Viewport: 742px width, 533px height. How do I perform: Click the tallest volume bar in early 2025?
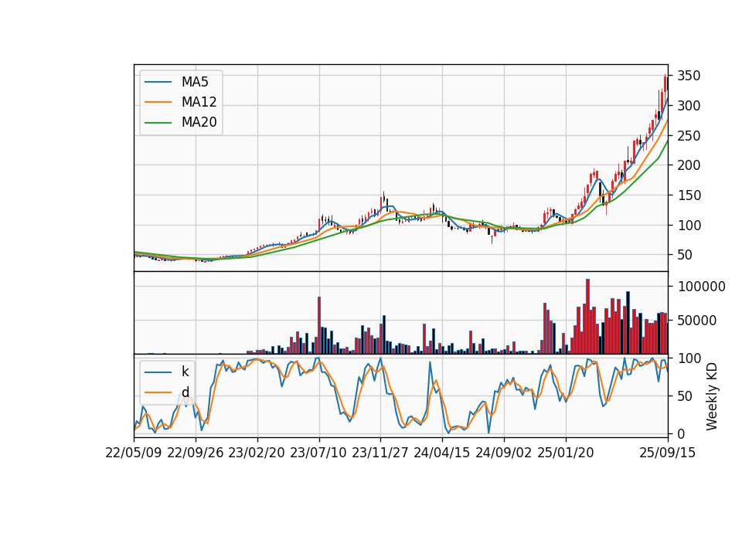(x=587, y=317)
